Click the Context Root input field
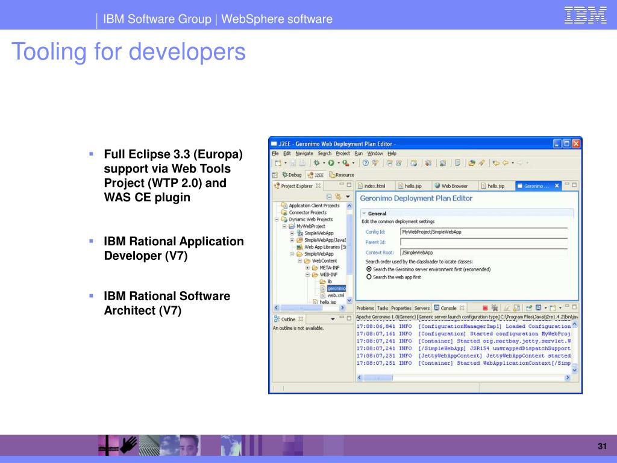The height and width of the screenshot is (463, 617). 484,253
